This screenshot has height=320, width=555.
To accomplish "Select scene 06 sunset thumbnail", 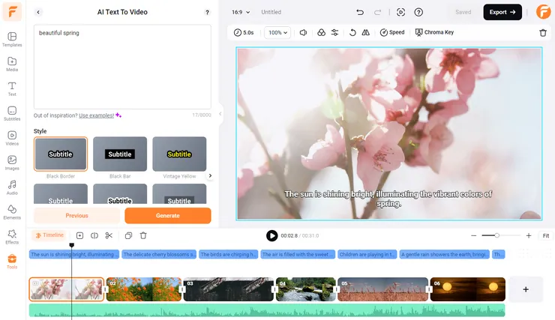I will coord(467,289).
